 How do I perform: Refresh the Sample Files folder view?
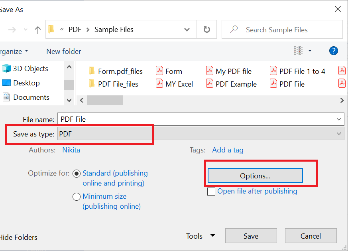(206, 29)
